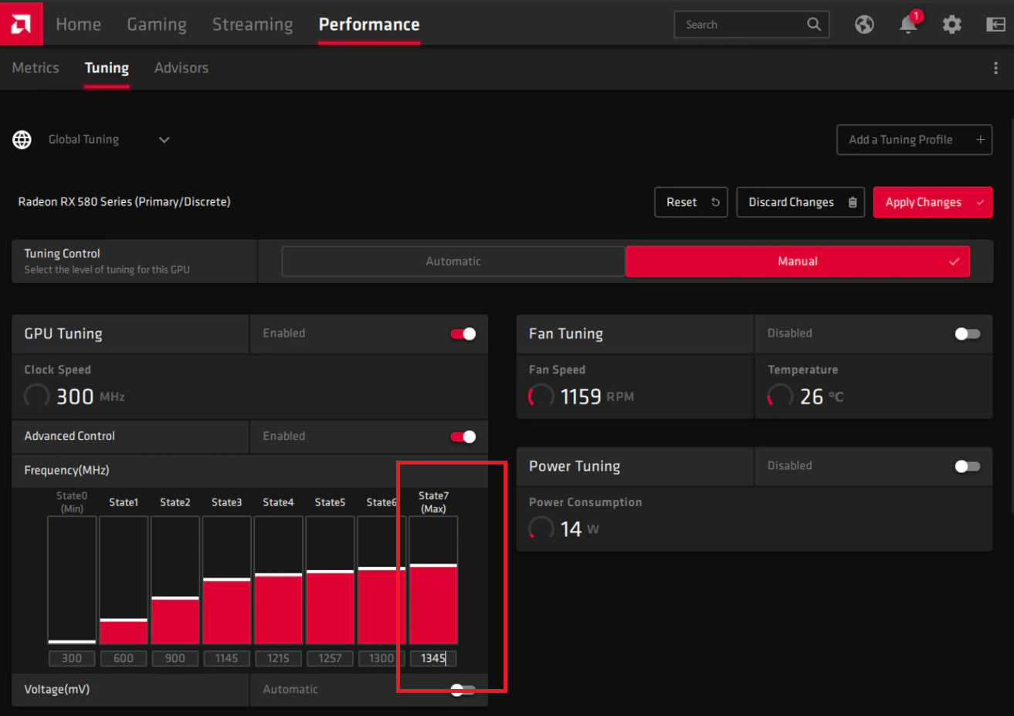Click the 1145 frequency input field

point(227,658)
